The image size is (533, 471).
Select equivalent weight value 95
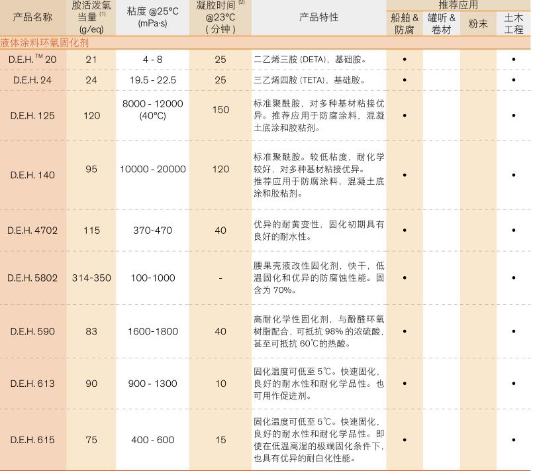[x=91, y=169]
